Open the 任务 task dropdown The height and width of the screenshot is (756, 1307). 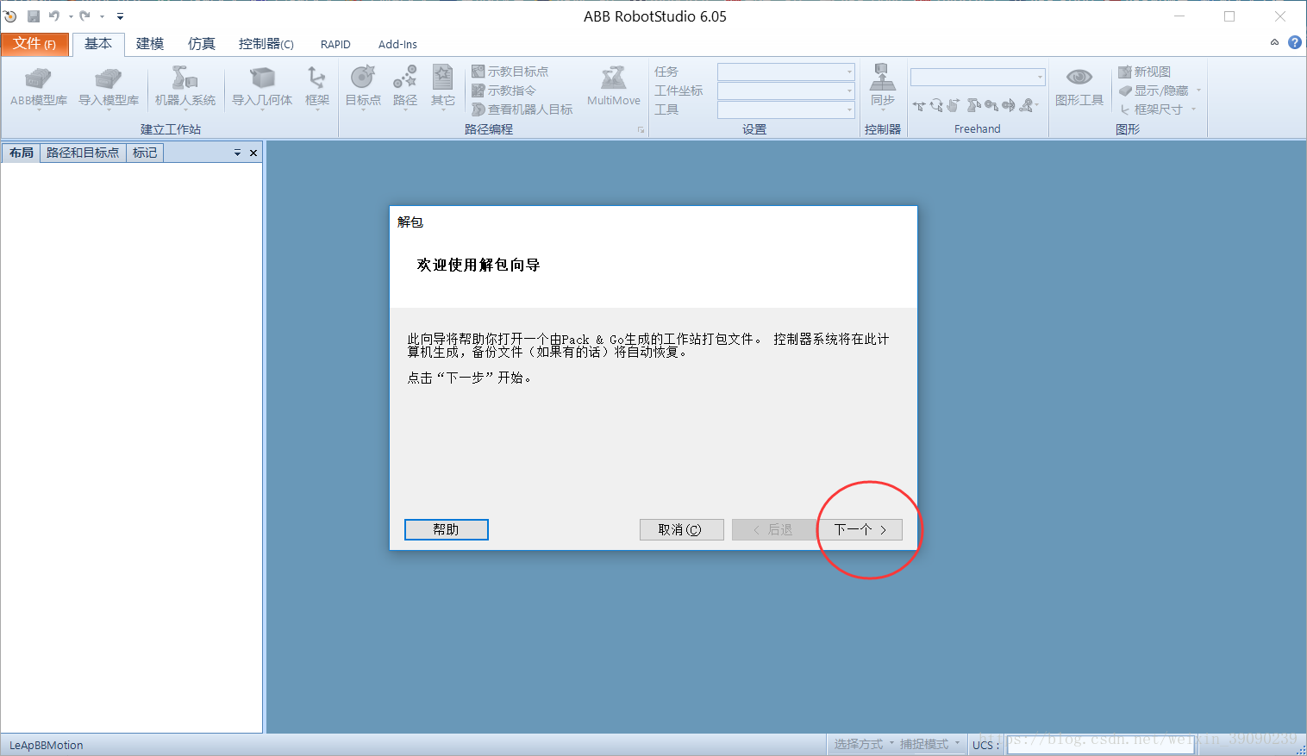785,72
